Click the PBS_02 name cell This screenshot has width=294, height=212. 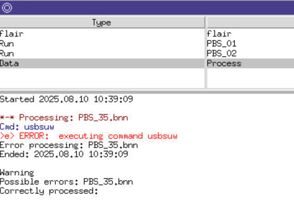221,54
